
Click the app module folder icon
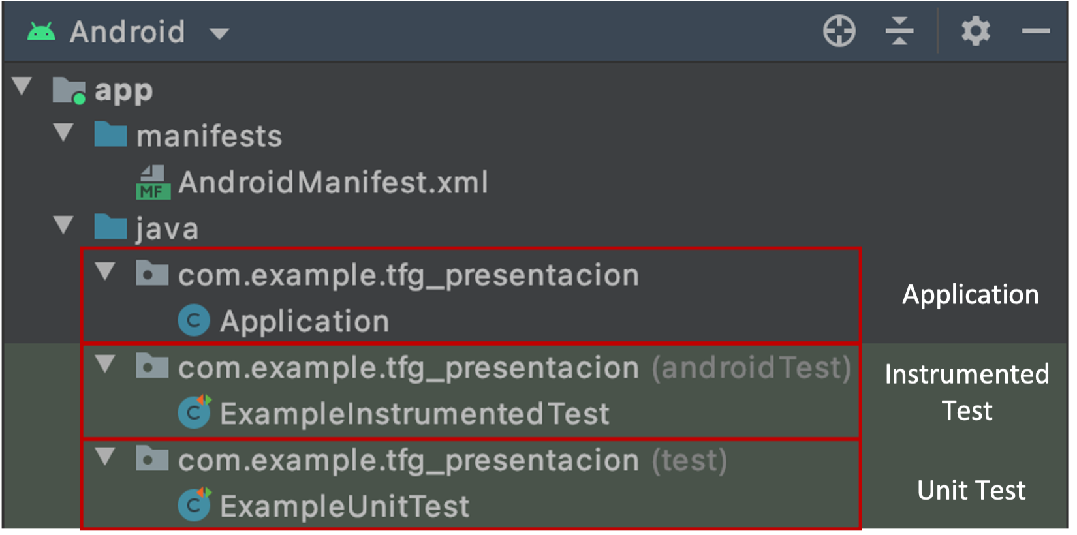click(x=69, y=91)
